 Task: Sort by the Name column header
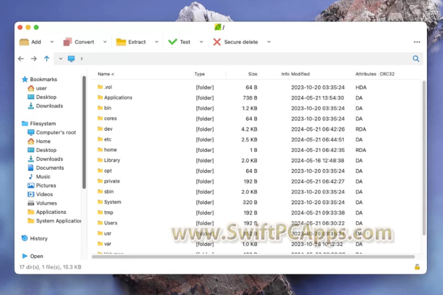click(106, 74)
